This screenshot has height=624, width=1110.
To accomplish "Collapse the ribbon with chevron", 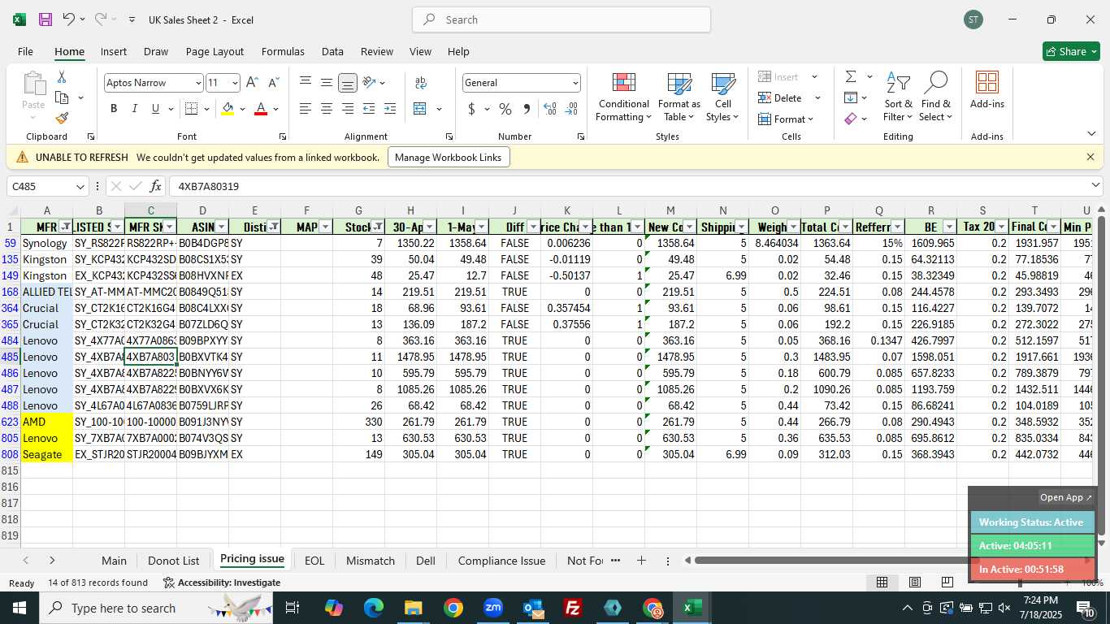I will (1091, 134).
